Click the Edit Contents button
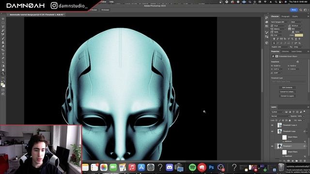This screenshot has height=174, width=310. click(287, 87)
